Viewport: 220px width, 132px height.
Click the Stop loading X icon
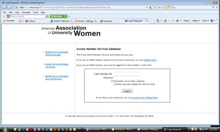pyautogui.click(x=164, y=7)
